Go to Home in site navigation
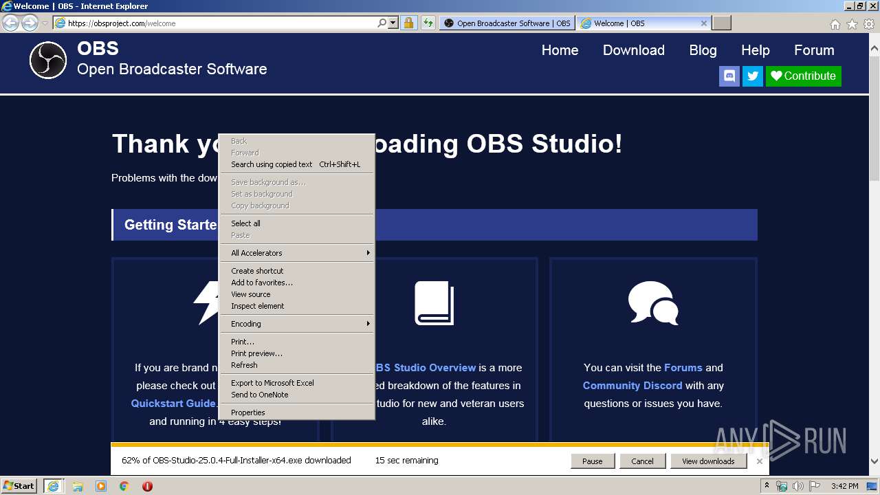 click(560, 50)
